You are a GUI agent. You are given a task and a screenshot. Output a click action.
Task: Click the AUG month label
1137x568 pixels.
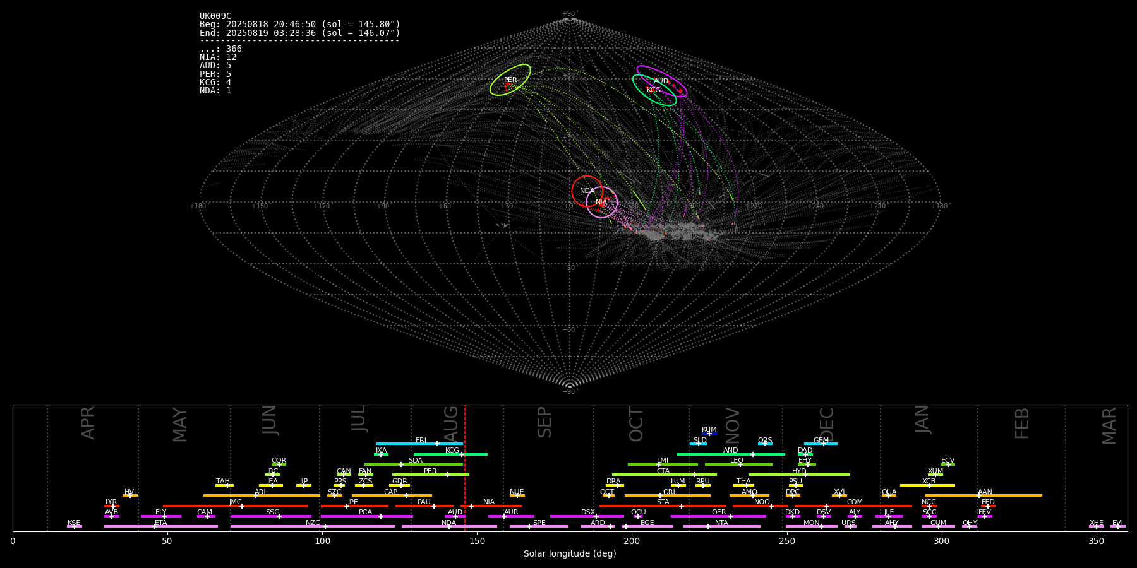coord(451,423)
